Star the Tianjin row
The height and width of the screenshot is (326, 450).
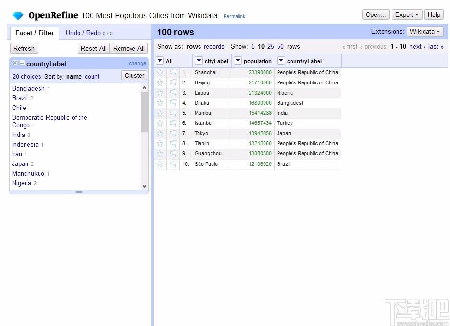(160, 143)
